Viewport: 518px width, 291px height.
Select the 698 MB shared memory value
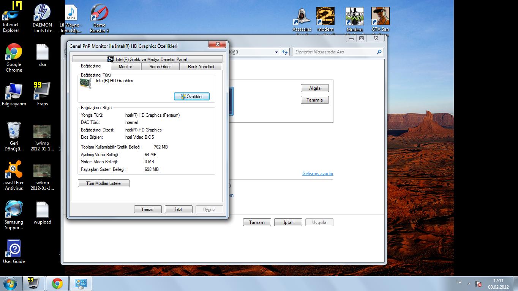coord(152,169)
